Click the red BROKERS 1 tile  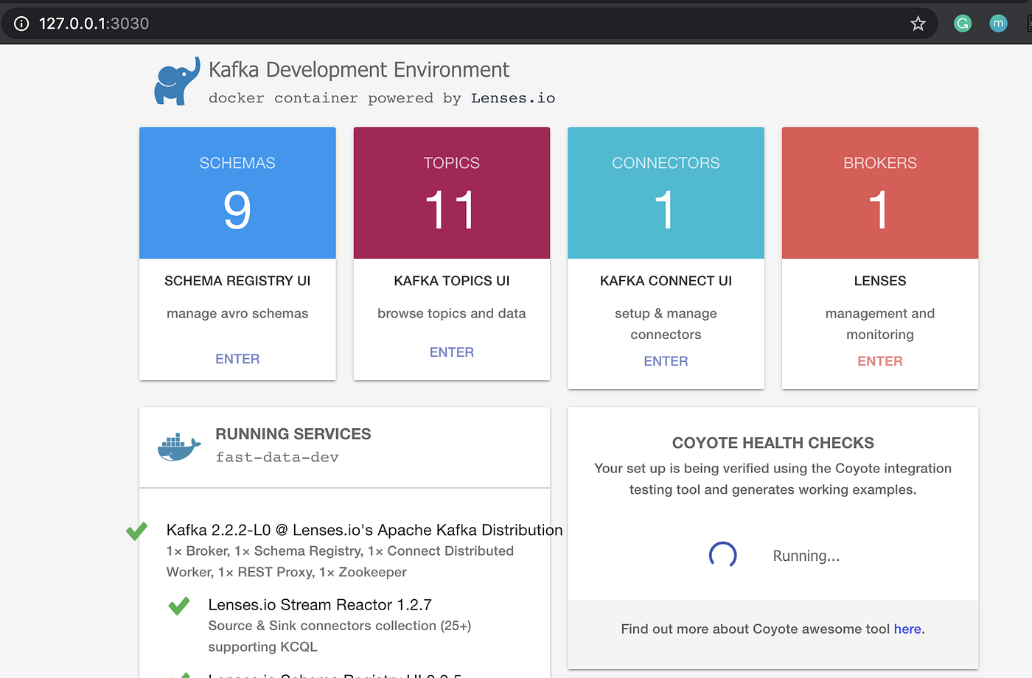tap(880, 193)
